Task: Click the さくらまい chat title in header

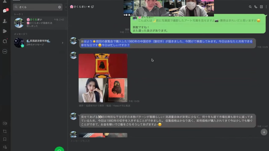Action: (x=79, y=7)
